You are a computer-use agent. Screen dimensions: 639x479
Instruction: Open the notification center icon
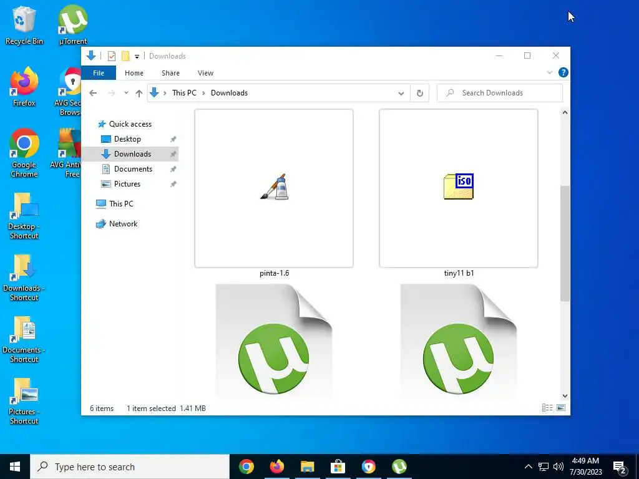[620, 468]
